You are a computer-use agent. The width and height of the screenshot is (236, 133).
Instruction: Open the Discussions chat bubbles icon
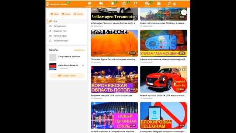coord(101,3)
